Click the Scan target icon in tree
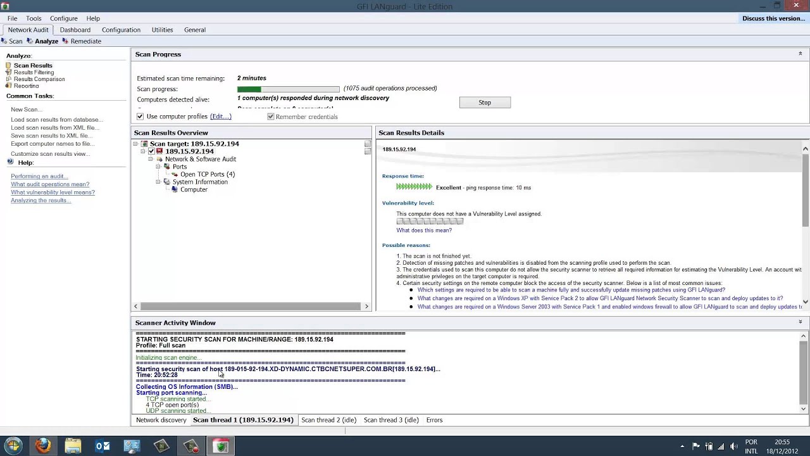810x456 pixels. tap(144, 144)
